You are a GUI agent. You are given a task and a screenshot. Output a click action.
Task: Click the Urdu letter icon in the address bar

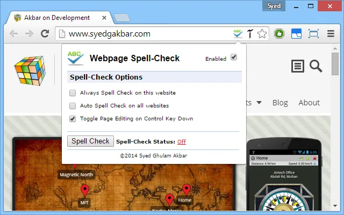tap(250, 33)
